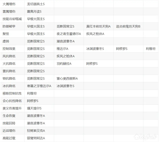
Task: Select the 雏心奥西里斯A cell
Action: pyautogui.click(x=67, y=78)
